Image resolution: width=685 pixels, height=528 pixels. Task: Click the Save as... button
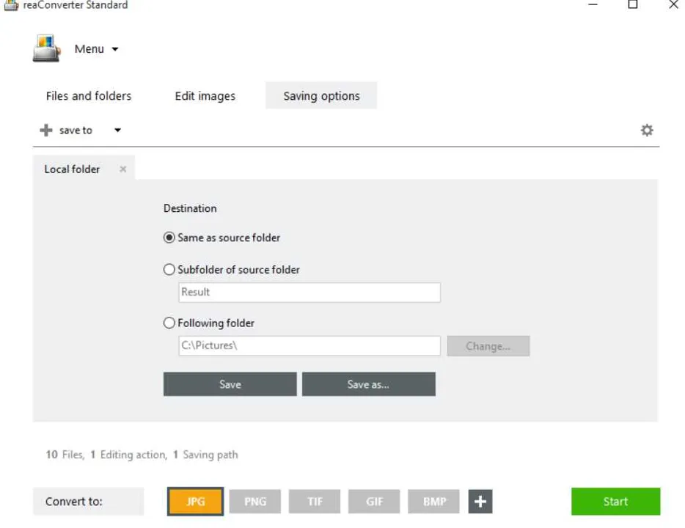click(369, 384)
